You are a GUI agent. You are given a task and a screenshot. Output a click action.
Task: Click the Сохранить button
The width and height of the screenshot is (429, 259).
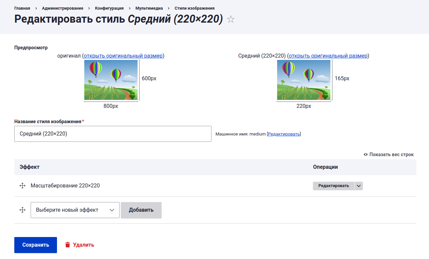click(36, 245)
